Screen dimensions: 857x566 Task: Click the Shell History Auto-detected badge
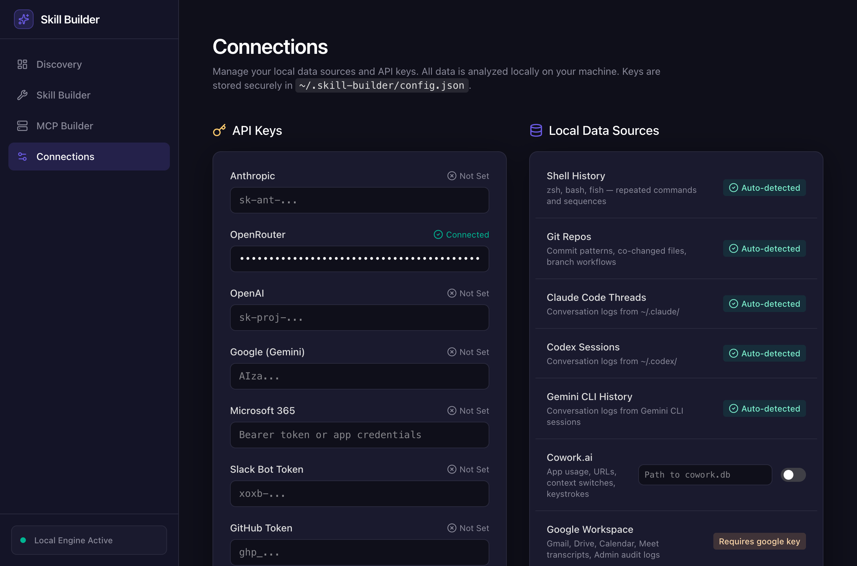(x=764, y=188)
